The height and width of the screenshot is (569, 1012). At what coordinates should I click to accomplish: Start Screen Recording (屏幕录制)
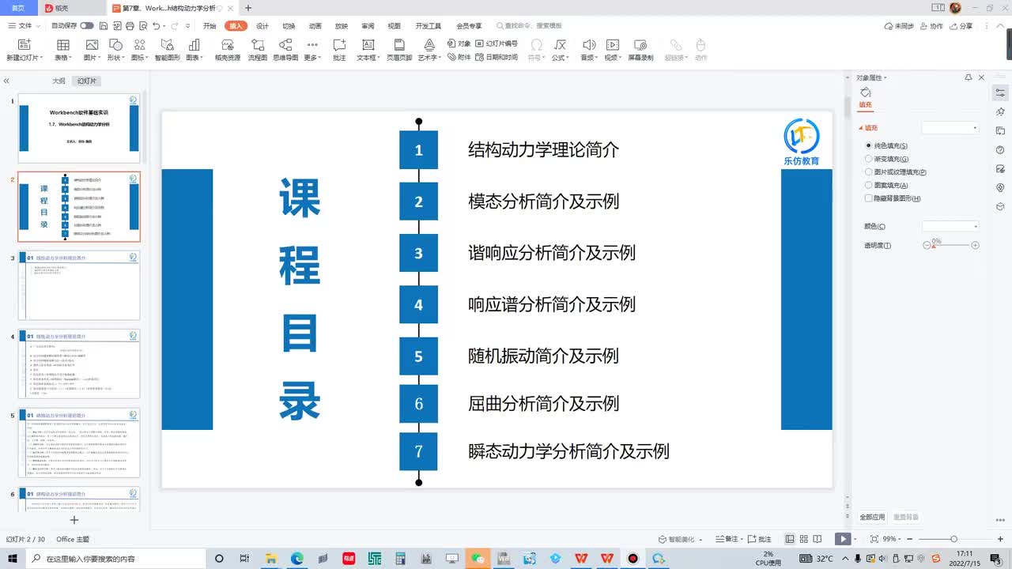(640, 45)
